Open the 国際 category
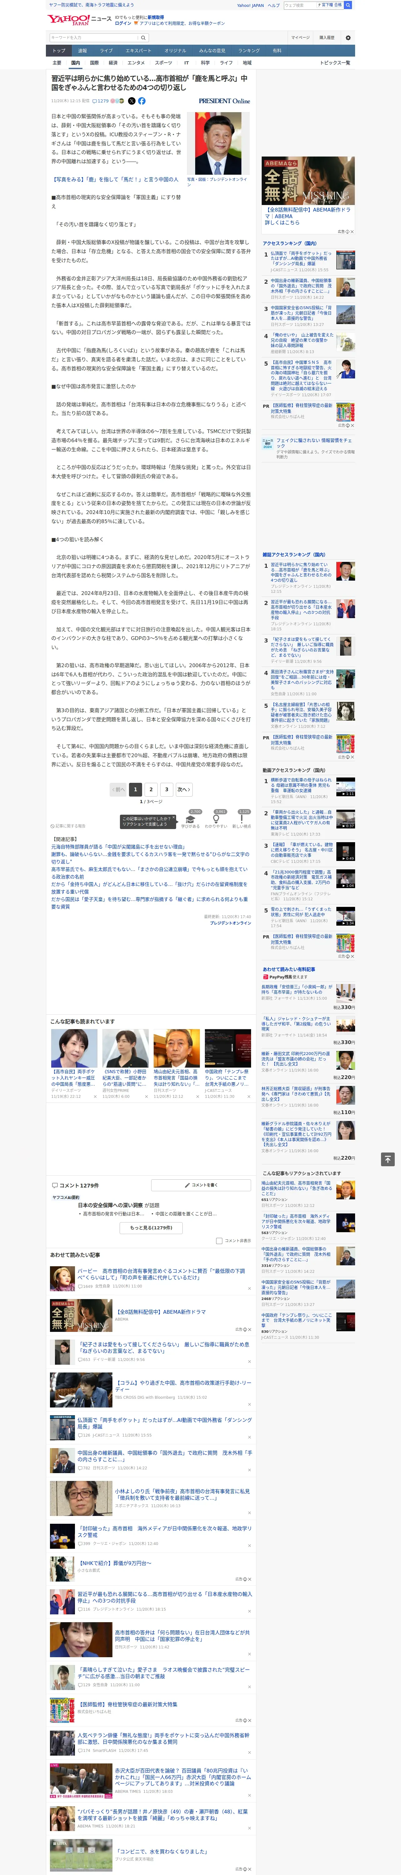This screenshot has width=401, height=1875. (x=94, y=62)
